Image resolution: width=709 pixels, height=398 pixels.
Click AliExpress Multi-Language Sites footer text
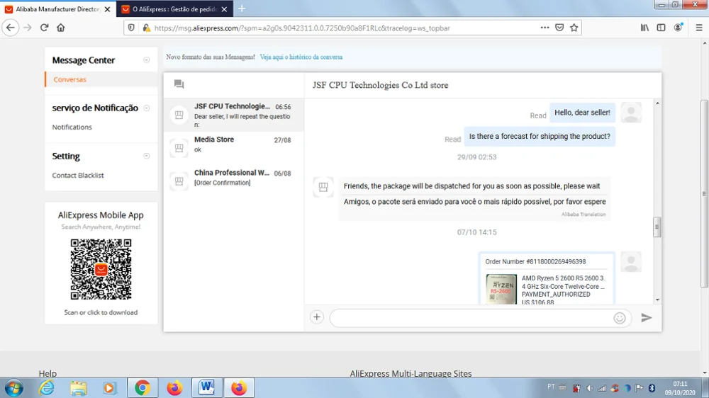411,374
